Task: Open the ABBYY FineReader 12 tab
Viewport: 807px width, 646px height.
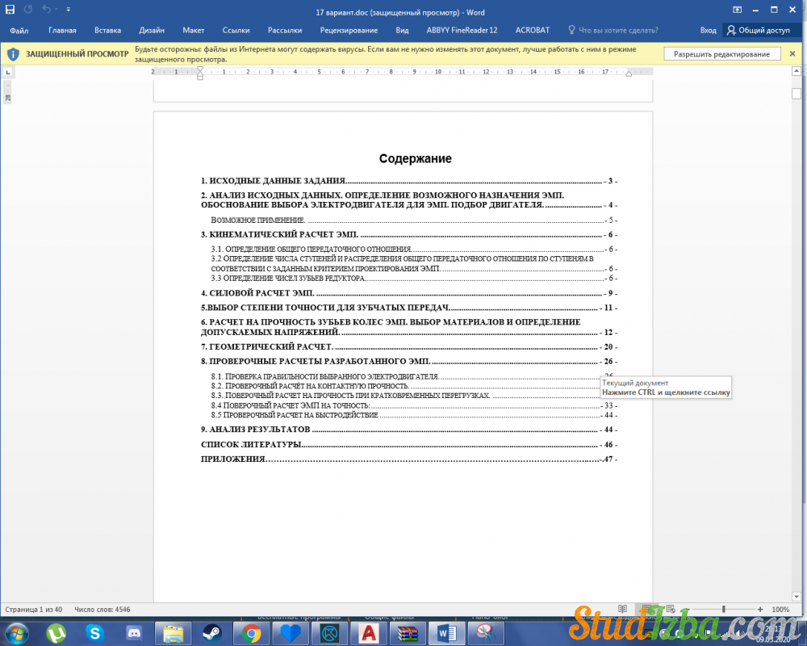Action: (x=462, y=30)
